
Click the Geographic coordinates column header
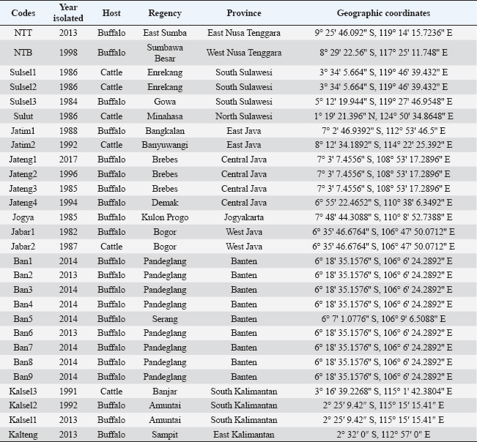pyautogui.click(x=384, y=14)
